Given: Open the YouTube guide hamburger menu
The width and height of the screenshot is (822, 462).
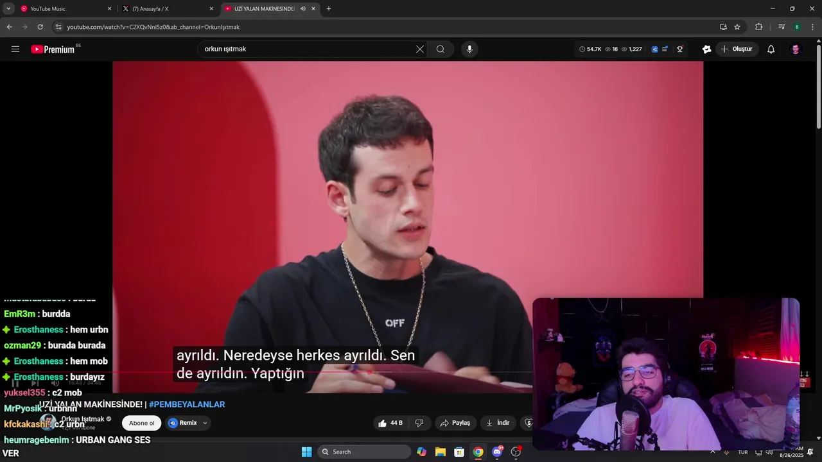Looking at the screenshot, I should [15, 49].
